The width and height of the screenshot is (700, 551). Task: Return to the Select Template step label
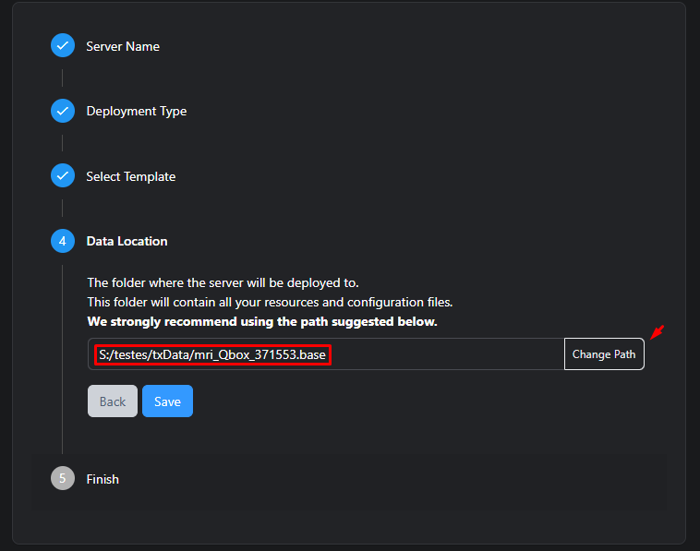(x=130, y=176)
